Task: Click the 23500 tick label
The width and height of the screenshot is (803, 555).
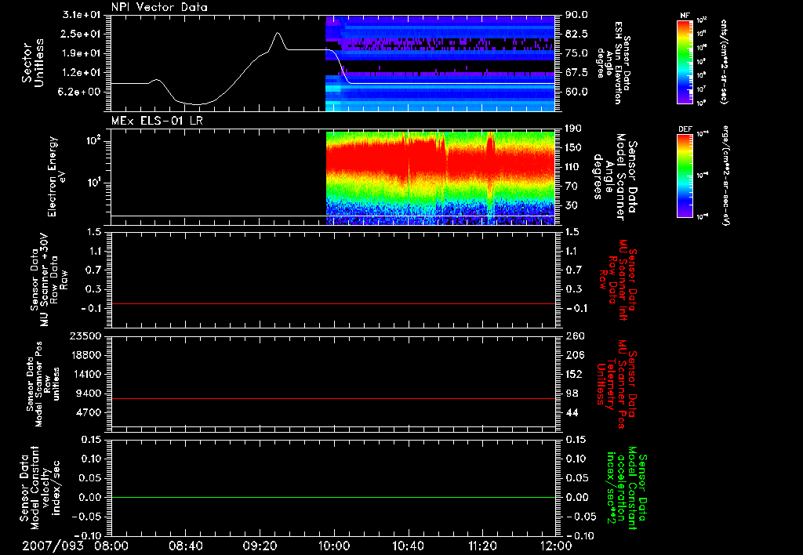Action: coord(85,336)
